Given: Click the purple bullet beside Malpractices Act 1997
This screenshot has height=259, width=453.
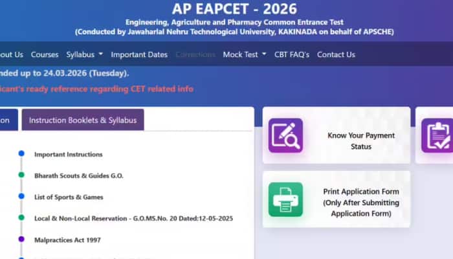Looking at the screenshot, I should click(x=21, y=240).
